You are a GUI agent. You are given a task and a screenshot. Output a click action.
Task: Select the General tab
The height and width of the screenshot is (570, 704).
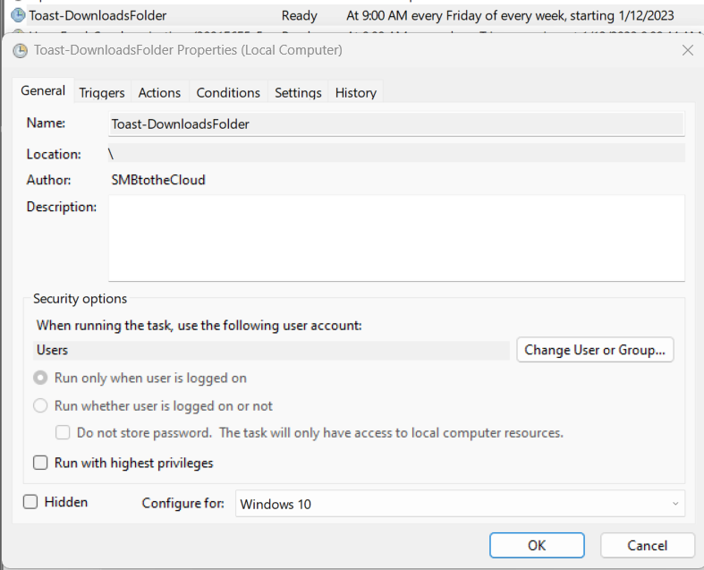pyautogui.click(x=43, y=91)
